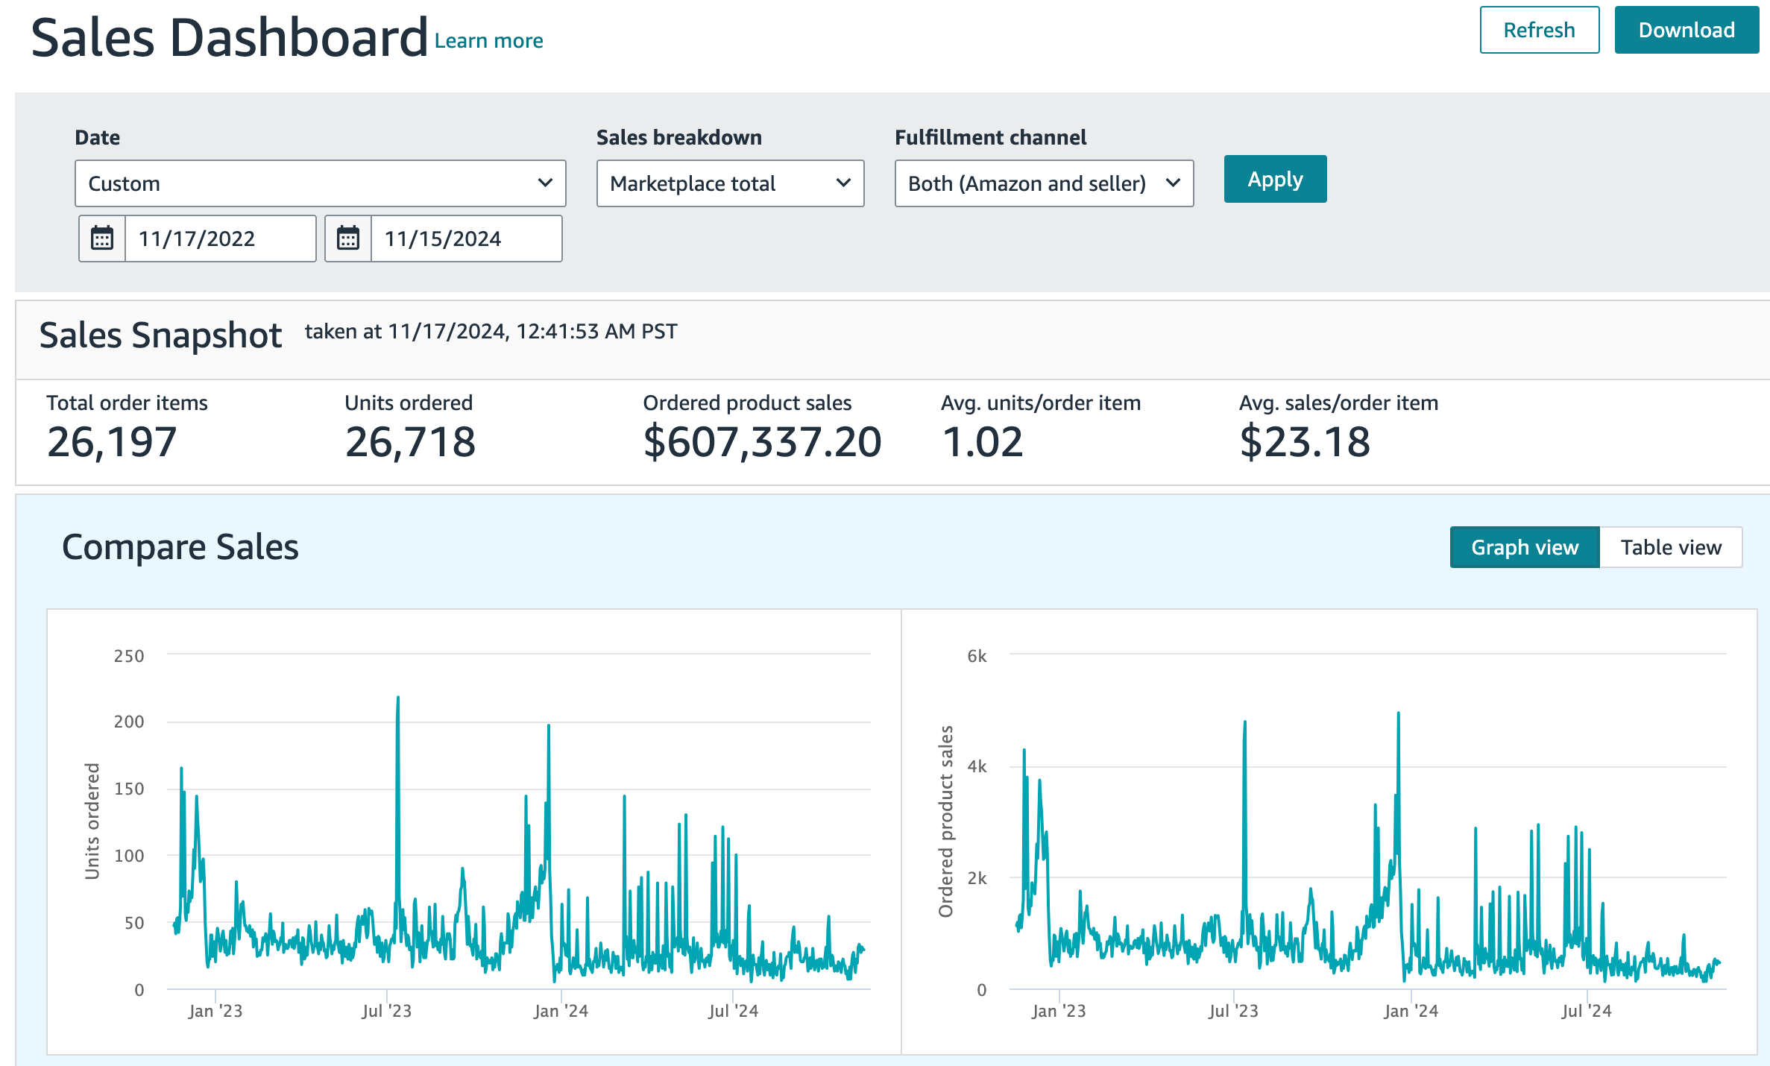Click the chevron arrow in Sales breakdown dropdown

[x=844, y=183]
